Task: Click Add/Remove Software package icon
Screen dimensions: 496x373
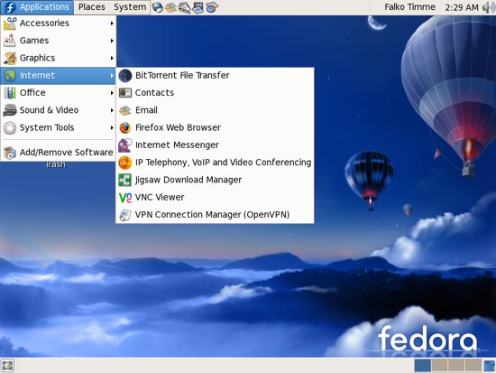Action: (10, 153)
